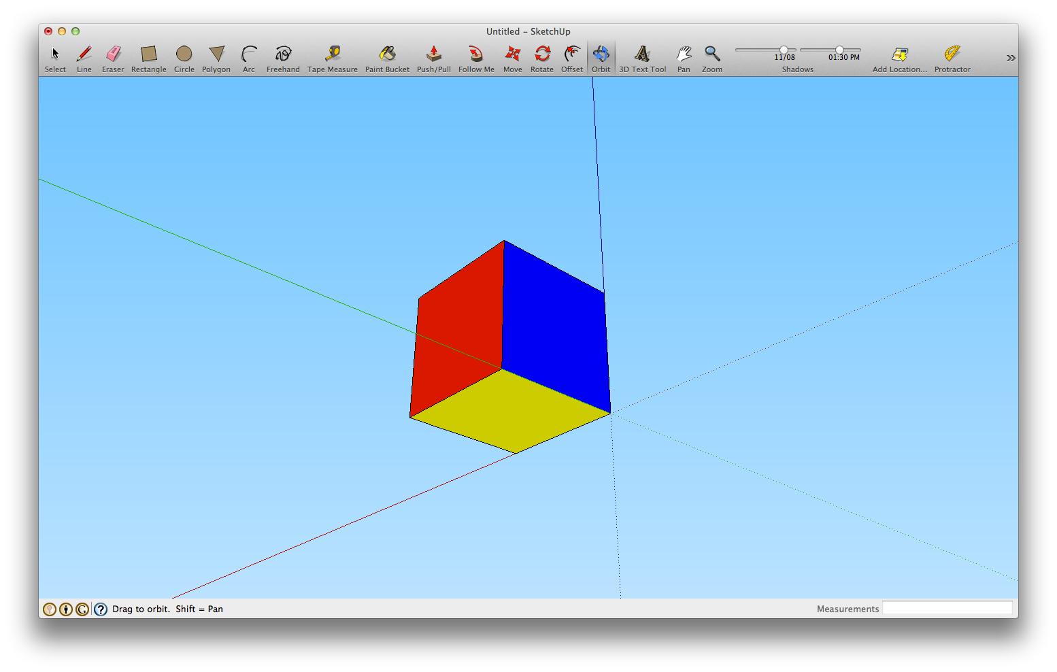
Task: Switch to the Select arrow tool
Action: point(54,54)
